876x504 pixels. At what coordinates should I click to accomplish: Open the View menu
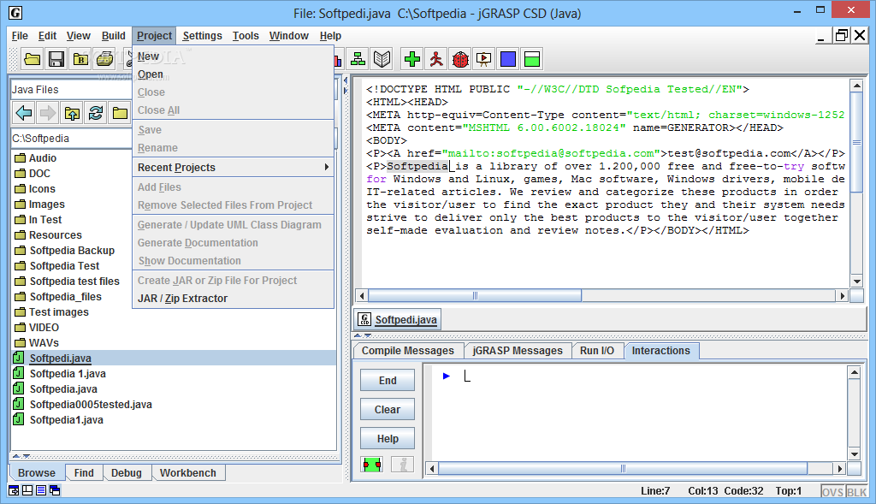(x=78, y=36)
